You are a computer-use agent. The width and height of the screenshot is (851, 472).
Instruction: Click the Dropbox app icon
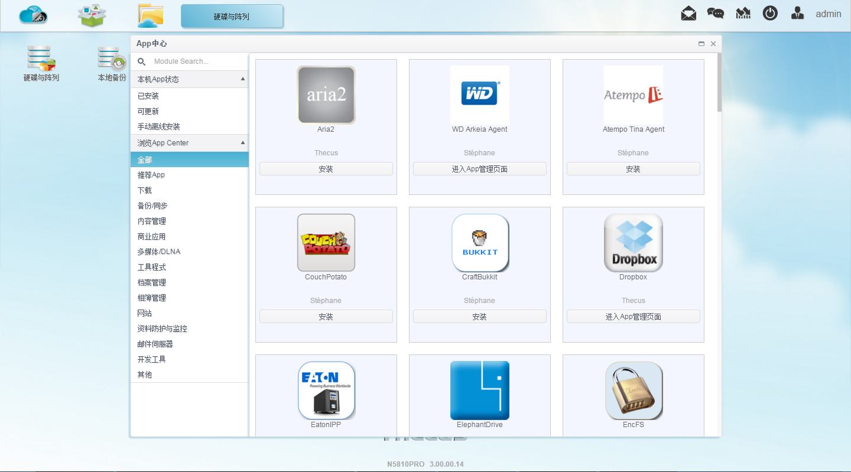pos(633,243)
